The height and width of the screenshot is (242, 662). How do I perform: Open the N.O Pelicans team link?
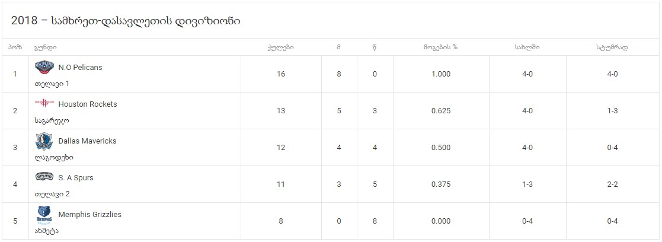(80, 68)
